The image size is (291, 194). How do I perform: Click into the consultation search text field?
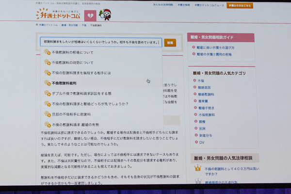[100, 42]
